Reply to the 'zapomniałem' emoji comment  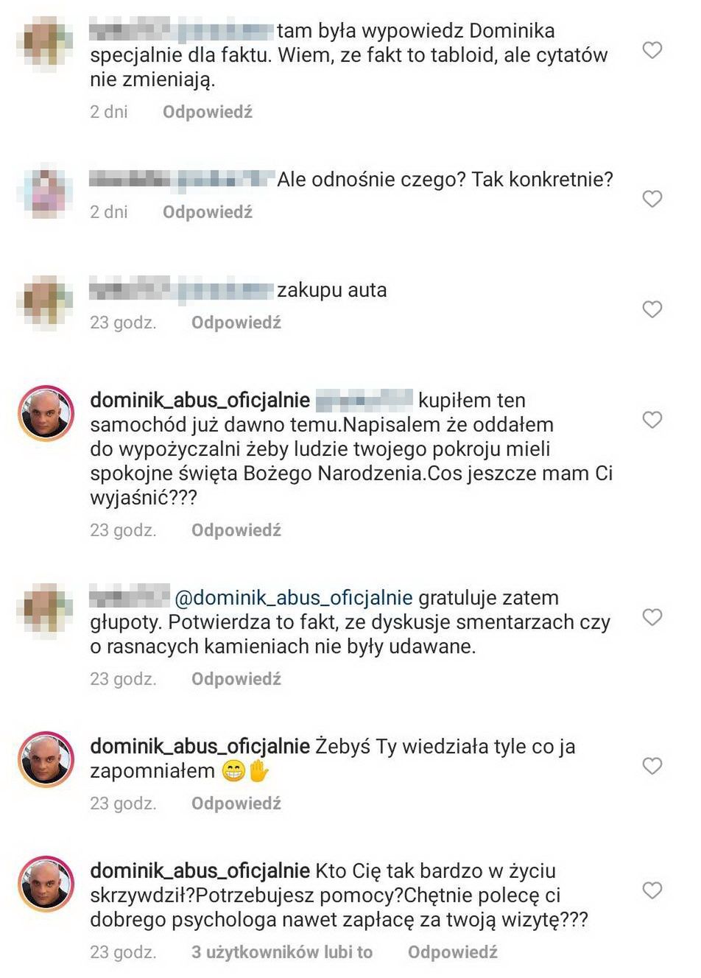pyautogui.click(x=236, y=803)
